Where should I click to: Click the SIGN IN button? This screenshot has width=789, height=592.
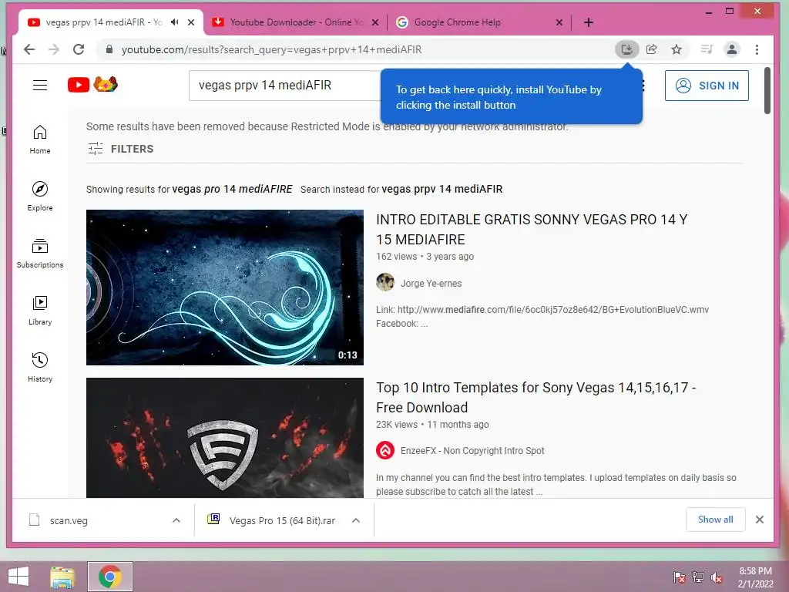(x=707, y=86)
